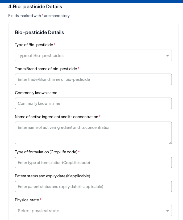
Task: Click the "Name of active ingredient" label
Action: click(x=56, y=117)
